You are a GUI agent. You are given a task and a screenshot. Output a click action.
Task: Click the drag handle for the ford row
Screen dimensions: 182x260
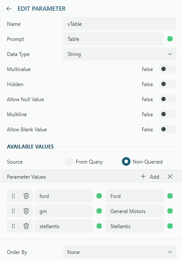pyautogui.click(x=13, y=196)
